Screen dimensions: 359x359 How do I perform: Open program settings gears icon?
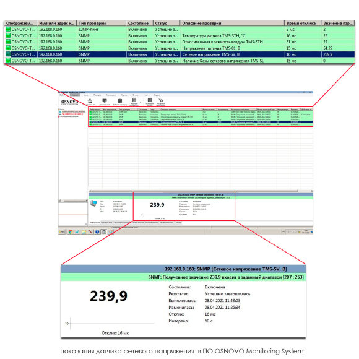tap(161, 100)
